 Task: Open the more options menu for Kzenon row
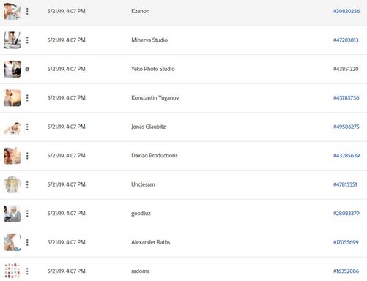tap(27, 11)
